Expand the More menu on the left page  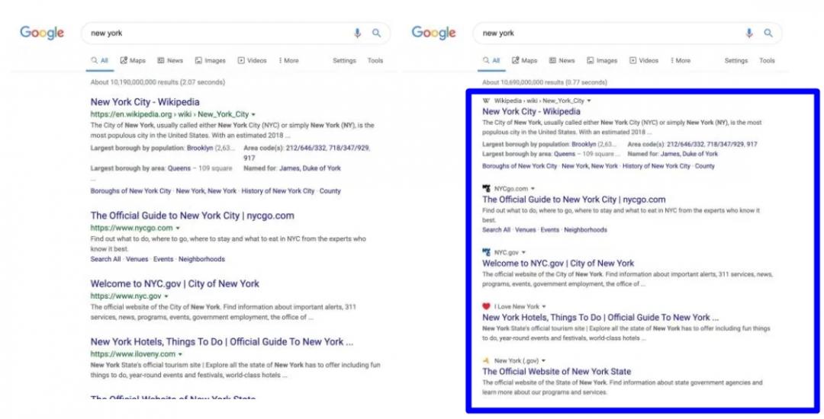[x=288, y=61]
